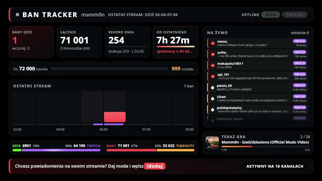
Task: Click the TWITCH badge on avihe_ row
Action: (300, 52)
